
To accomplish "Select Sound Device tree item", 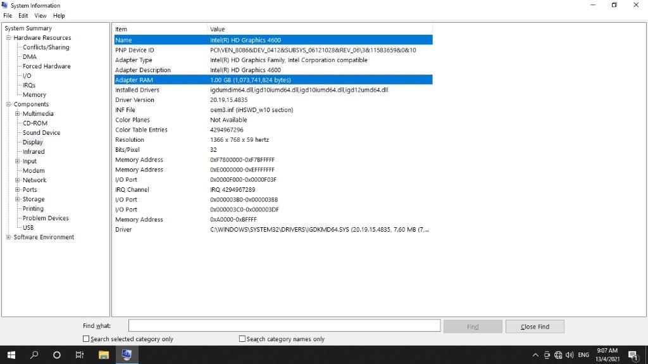I will pyautogui.click(x=41, y=133).
